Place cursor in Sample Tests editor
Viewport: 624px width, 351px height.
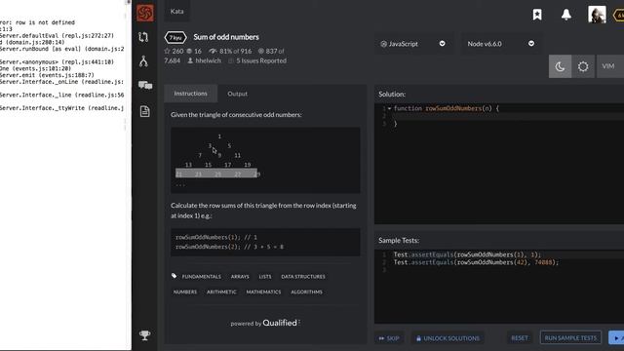(499, 287)
